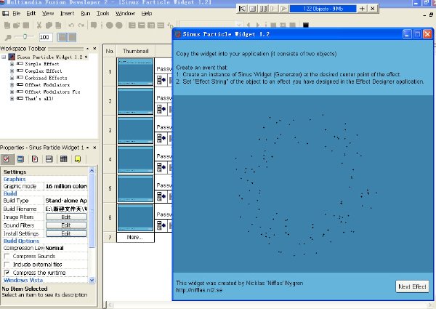
Task: Click the Cut scissors icon
Action: (39, 25)
